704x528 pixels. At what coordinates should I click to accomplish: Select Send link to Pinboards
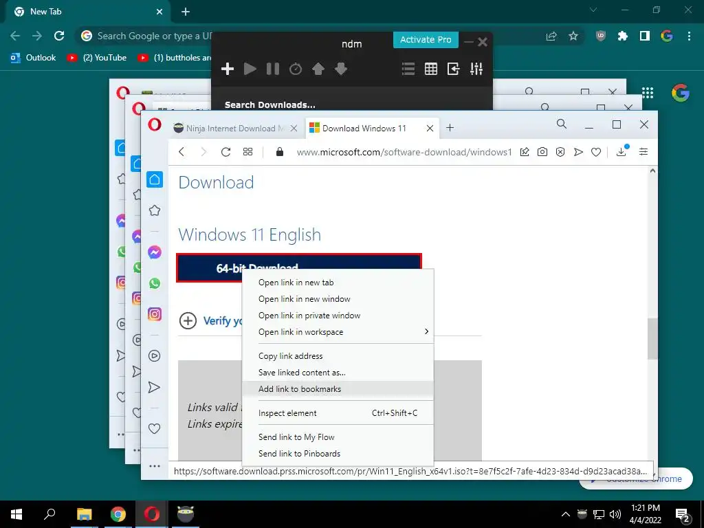click(x=338, y=454)
